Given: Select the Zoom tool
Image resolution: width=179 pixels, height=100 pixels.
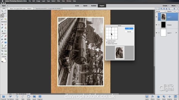Looking at the screenshot, I should [x=2, y=11].
